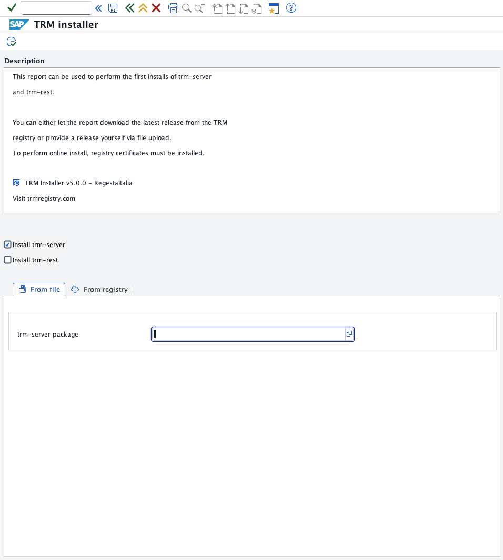Click the Find magnifier icon

pos(186,8)
